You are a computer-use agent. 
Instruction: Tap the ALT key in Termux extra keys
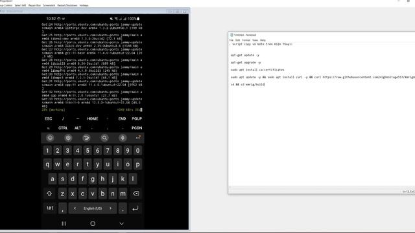(x=78, y=128)
